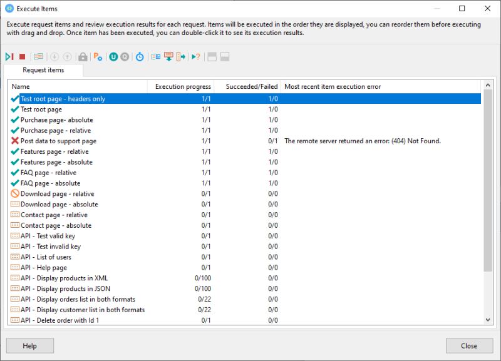Select 'Features page - relative' row

coord(245,151)
